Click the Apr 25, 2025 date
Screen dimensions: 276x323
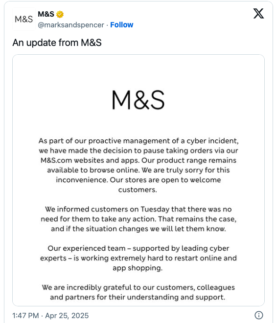point(67,315)
